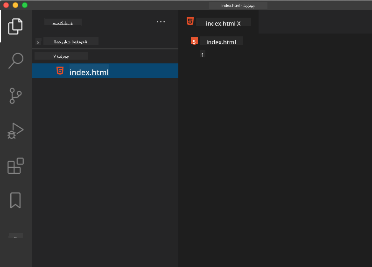Click the Bookmarks icon in activity bar
This screenshot has height=267, width=372.
coord(15,200)
